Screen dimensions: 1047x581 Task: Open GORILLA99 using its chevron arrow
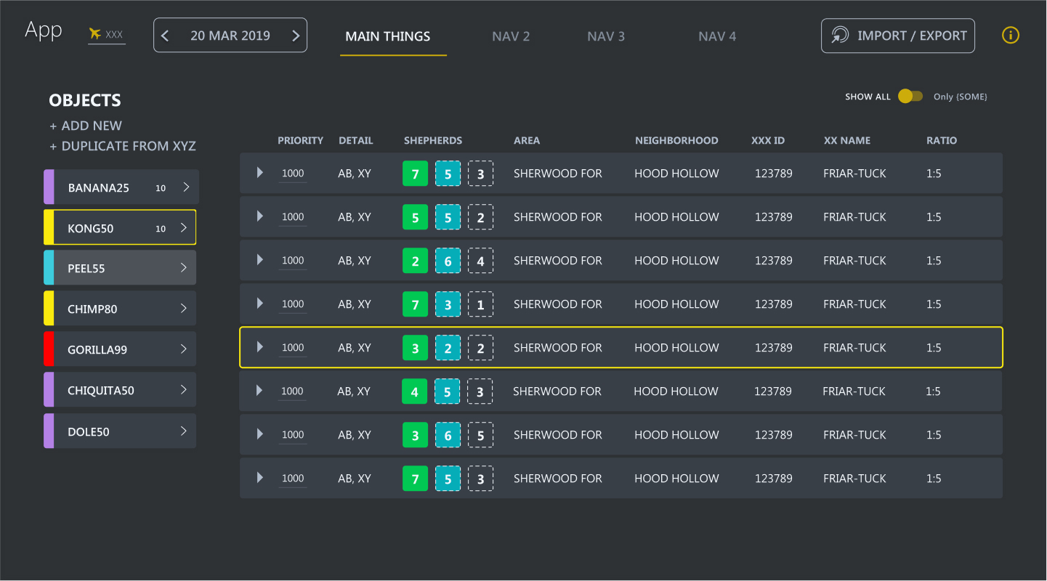click(x=184, y=349)
